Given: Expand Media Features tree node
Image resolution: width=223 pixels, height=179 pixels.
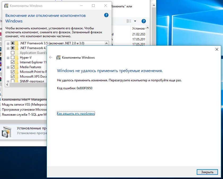Looking at the screenshot, I should [x=8, y=67].
